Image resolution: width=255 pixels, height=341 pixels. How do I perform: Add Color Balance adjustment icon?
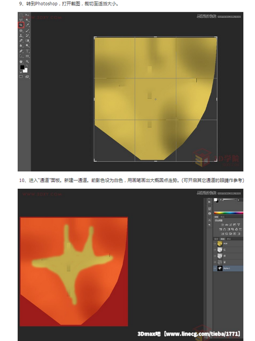click(x=225, y=229)
